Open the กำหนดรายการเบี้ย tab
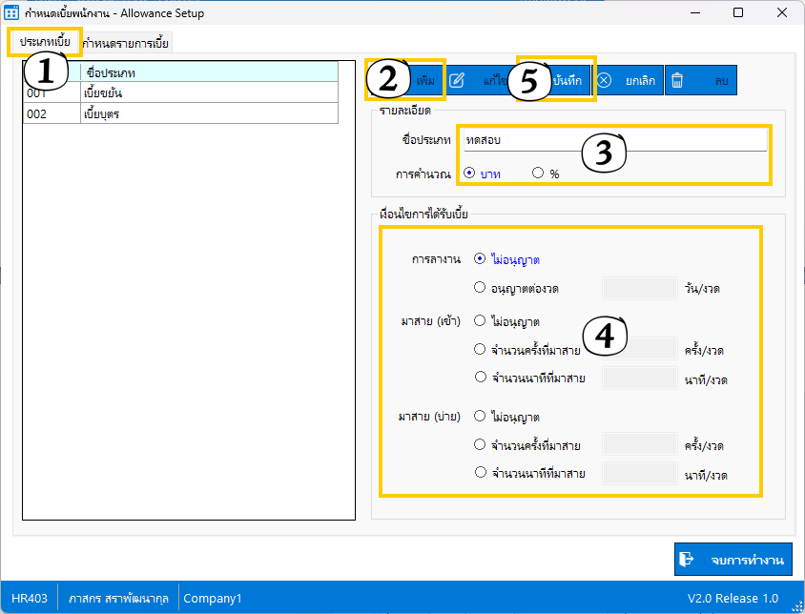This screenshot has height=614, width=805. 126,43
